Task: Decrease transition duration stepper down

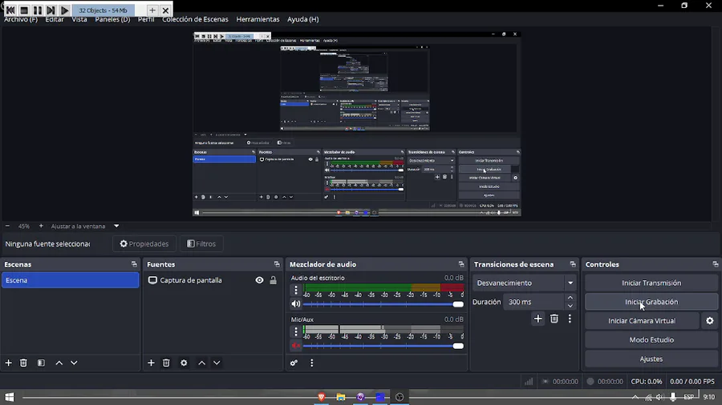Action: tap(570, 306)
